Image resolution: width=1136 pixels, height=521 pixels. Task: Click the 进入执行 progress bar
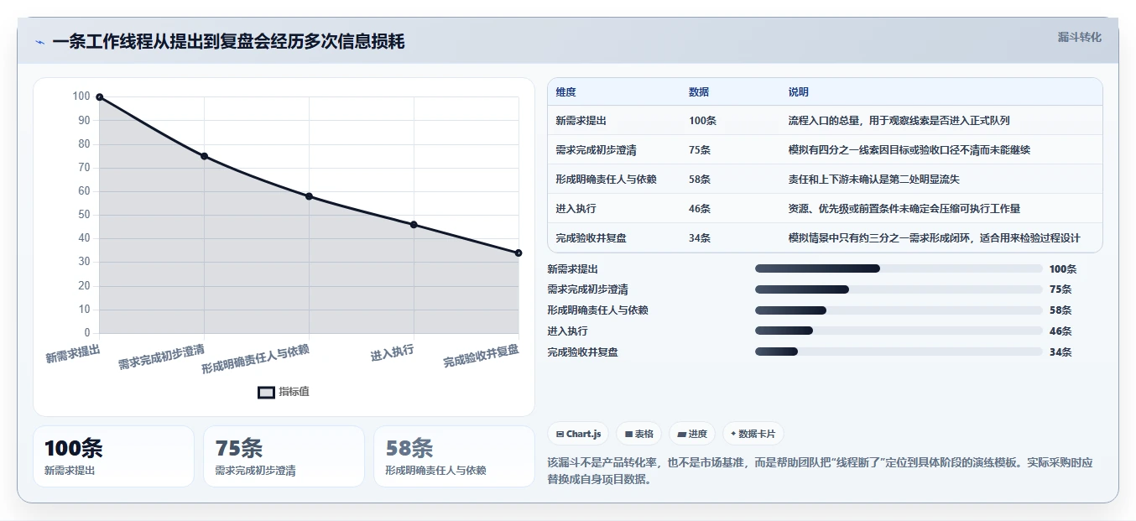pyautogui.click(x=899, y=331)
